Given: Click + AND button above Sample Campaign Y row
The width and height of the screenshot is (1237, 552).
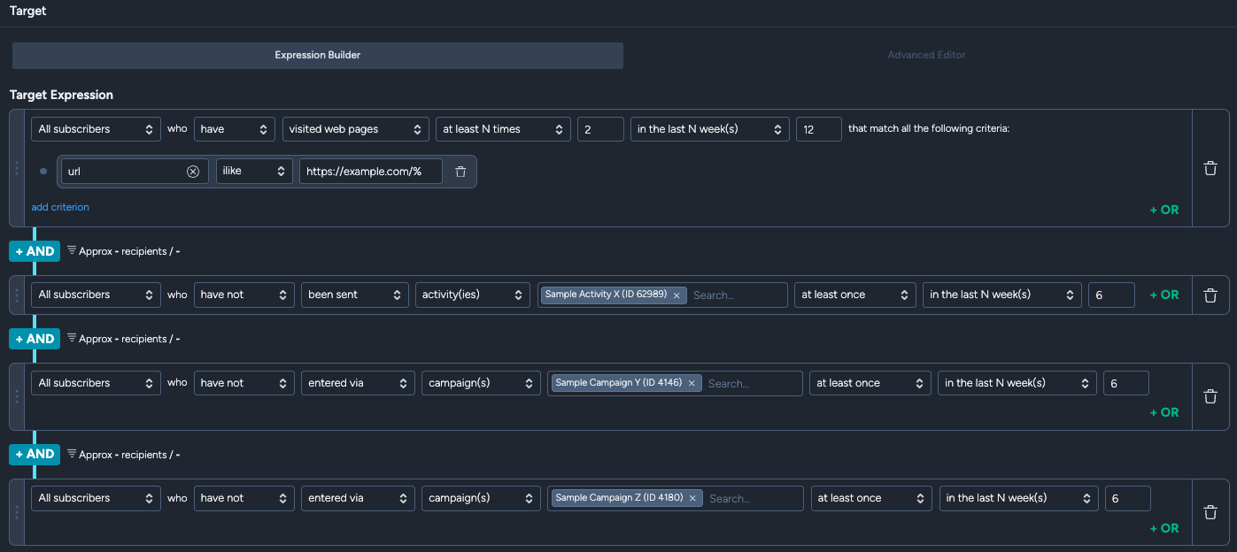Looking at the screenshot, I should coord(35,339).
